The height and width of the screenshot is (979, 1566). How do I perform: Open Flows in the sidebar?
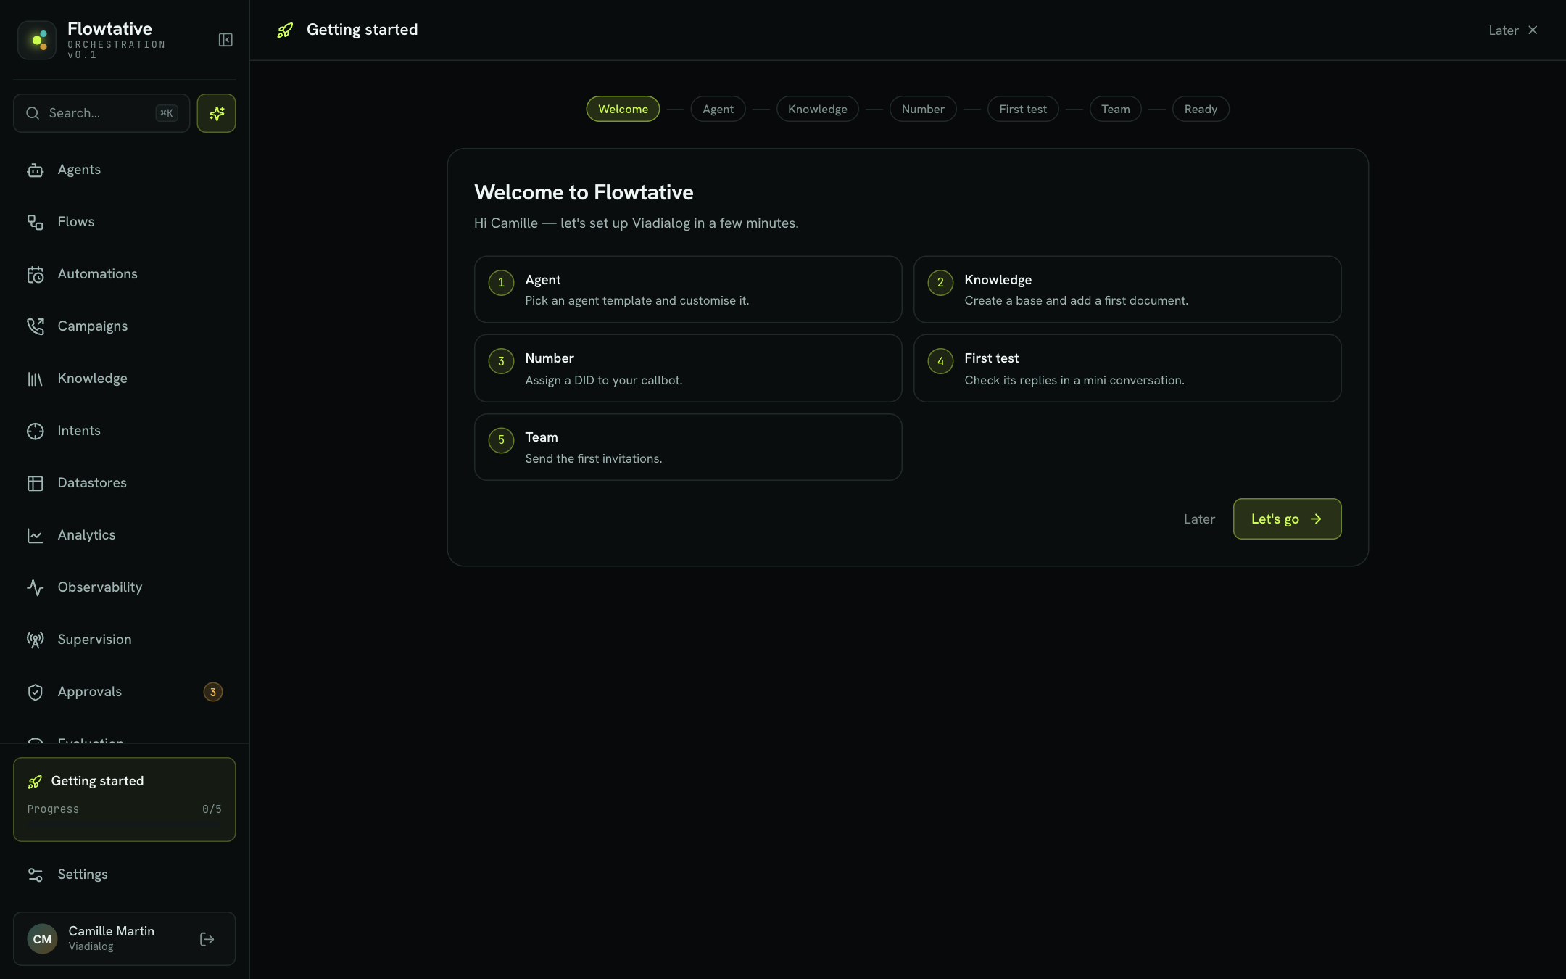click(124, 222)
